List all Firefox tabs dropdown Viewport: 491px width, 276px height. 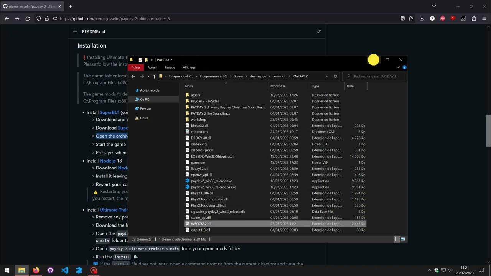coord(434,7)
